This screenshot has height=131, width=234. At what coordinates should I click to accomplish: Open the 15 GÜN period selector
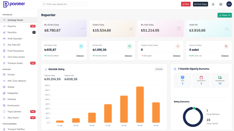pyautogui.click(x=159, y=69)
